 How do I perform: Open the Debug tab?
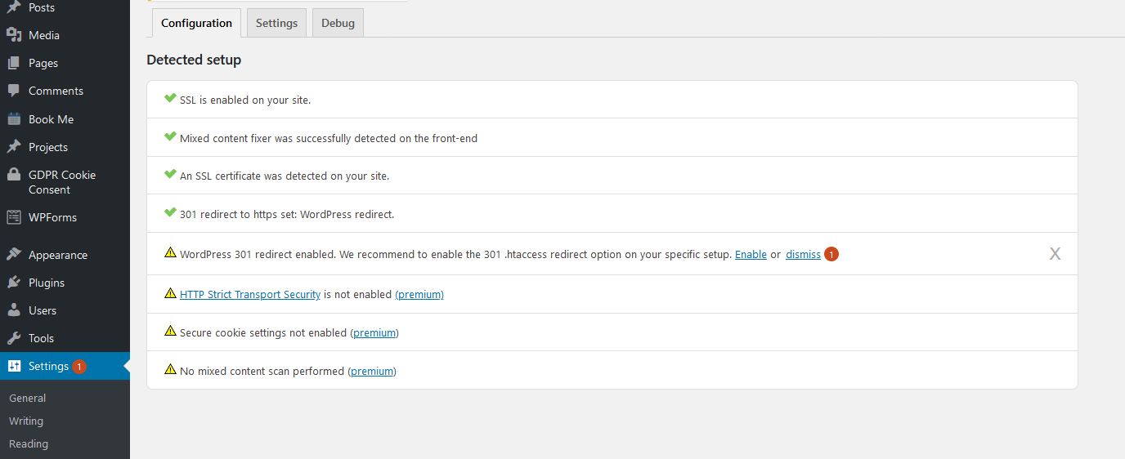tap(338, 23)
